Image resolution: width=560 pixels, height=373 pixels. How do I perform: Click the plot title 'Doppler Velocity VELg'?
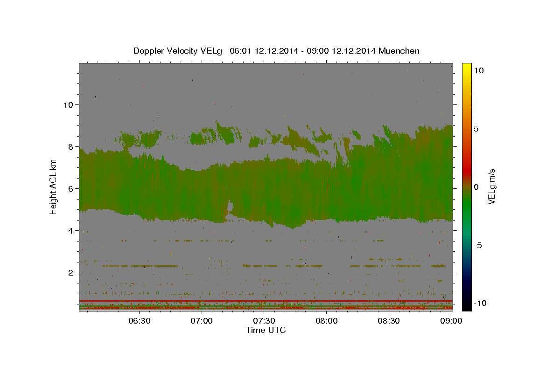178,51
